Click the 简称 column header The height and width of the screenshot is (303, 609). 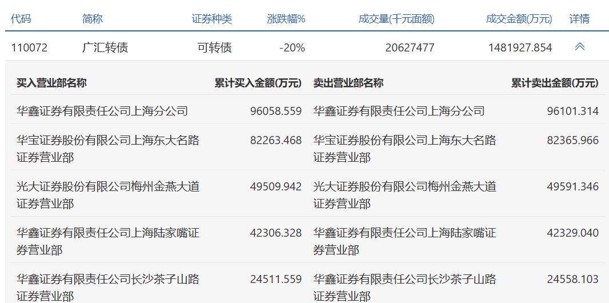coord(93,19)
